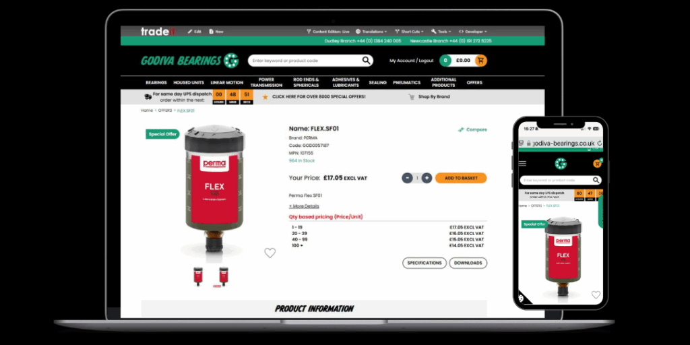Image resolution: width=690 pixels, height=345 pixels.
Task: Open My Account / Logout link
Action: click(411, 61)
